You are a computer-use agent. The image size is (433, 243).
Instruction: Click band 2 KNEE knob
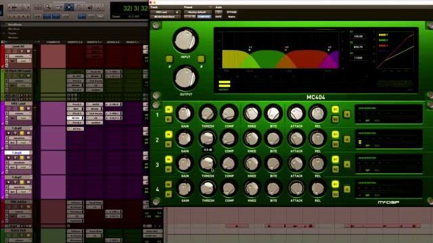pos(252,138)
